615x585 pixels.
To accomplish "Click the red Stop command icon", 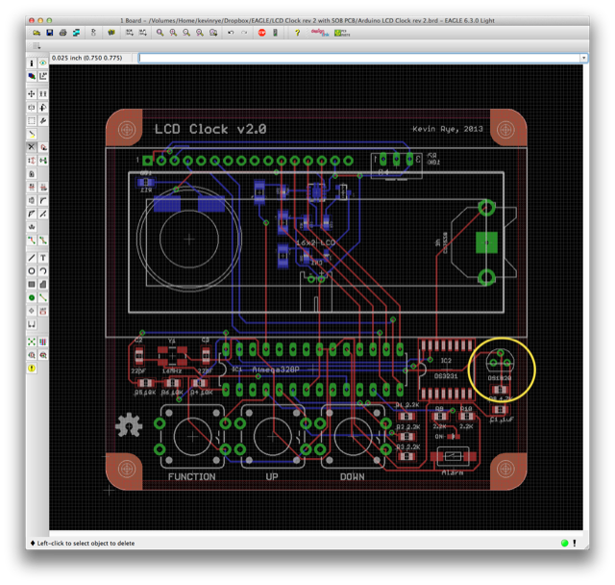I will [262, 33].
